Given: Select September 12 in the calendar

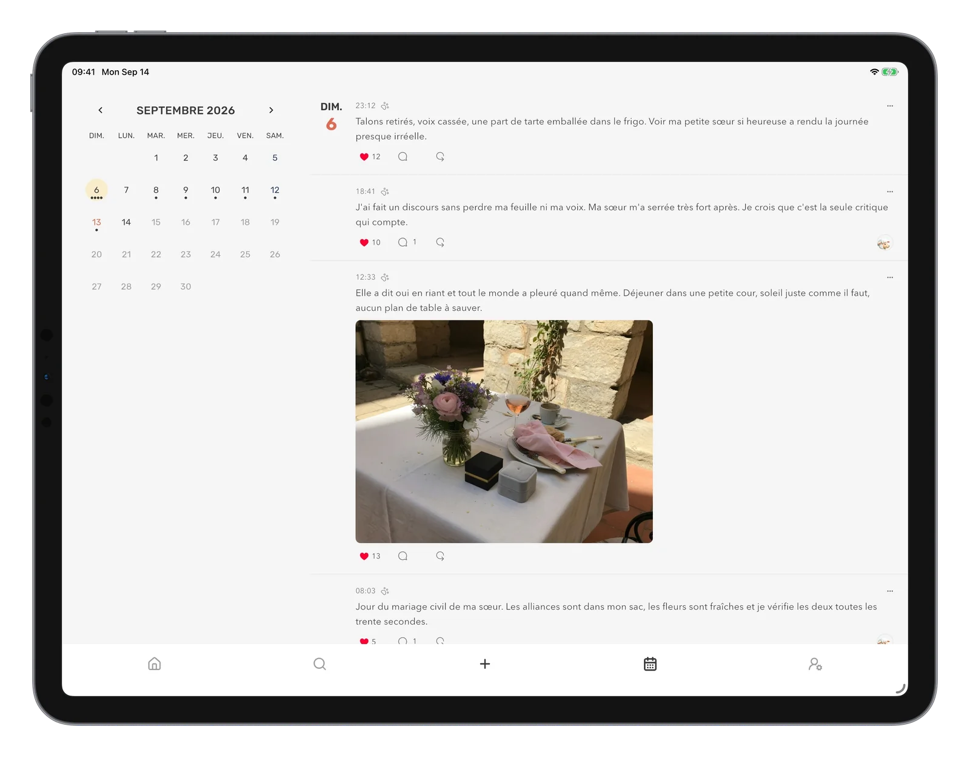Looking at the screenshot, I should click(x=275, y=190).
